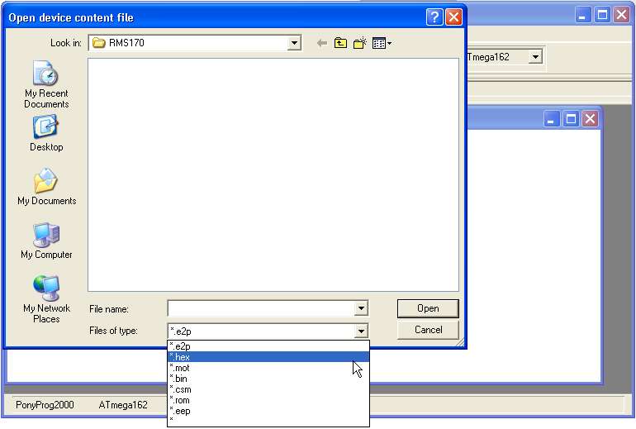Image resolution: width=636 pixels, height=429 pixels.
Task: Open My Recent Documents shortcut
Action: (x=46, y=85)
